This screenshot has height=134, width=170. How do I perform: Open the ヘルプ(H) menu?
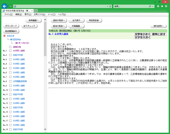[x=62, y=14]
